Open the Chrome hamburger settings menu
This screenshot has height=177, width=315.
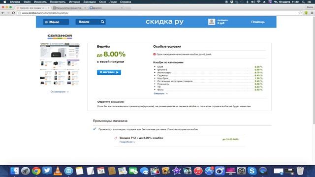tap(312, 13)
